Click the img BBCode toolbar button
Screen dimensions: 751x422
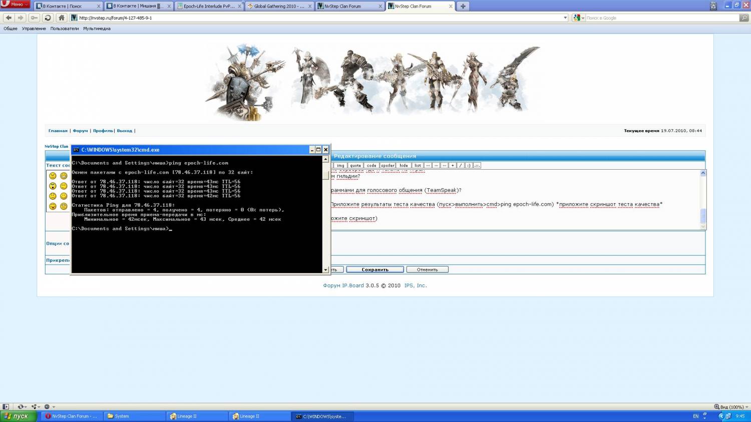coord(340,165)
